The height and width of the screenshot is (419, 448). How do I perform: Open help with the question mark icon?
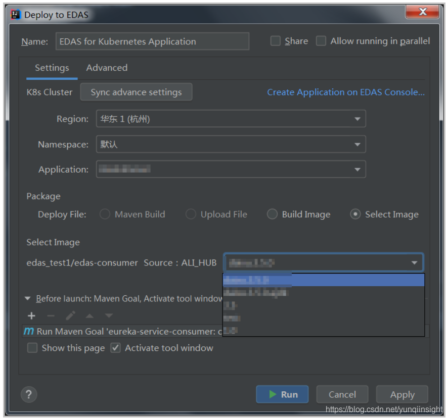tap(29, 394)
